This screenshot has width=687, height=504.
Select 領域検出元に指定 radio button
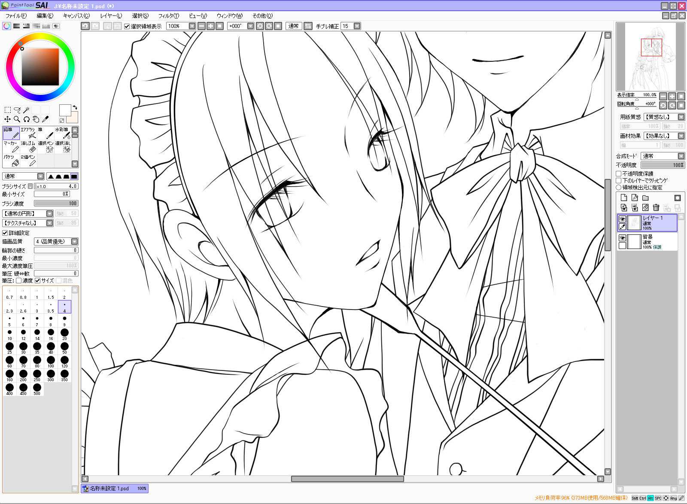click(x=619, y=187)
